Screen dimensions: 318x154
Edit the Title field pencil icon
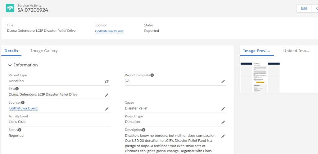pos(107,95)
